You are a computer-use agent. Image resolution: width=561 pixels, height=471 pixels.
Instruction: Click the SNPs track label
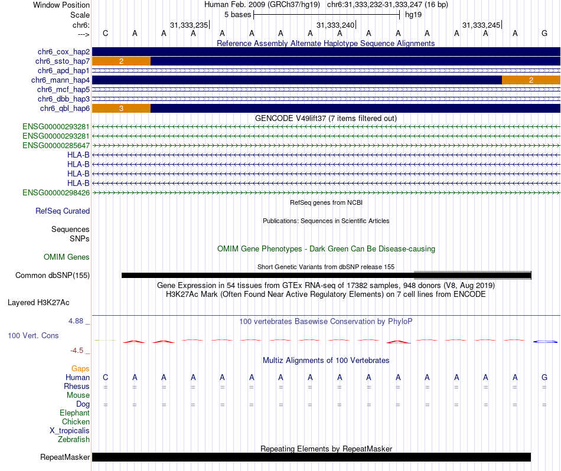(x=80, y=238)
